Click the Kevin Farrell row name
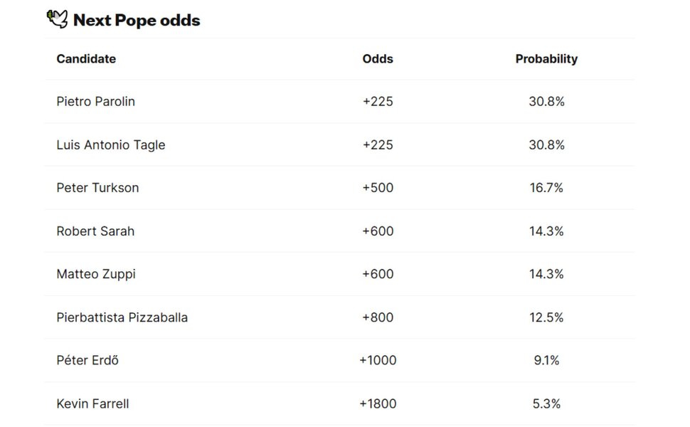Screen dimensions: 690x427 click(x=93, y=404)
